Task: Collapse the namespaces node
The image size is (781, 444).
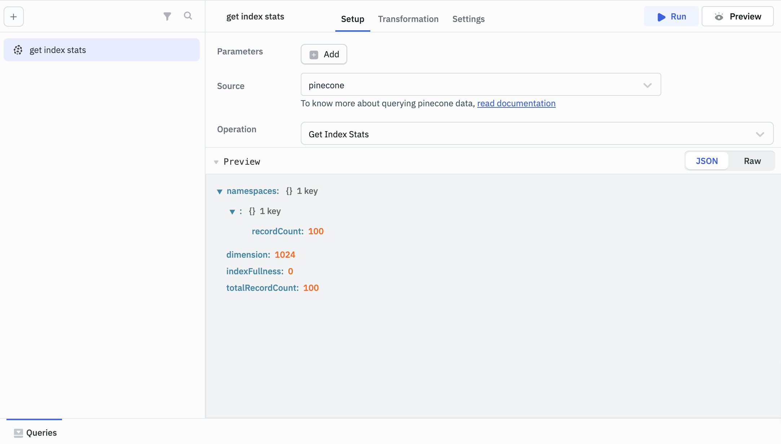Action: pos(220,191)
